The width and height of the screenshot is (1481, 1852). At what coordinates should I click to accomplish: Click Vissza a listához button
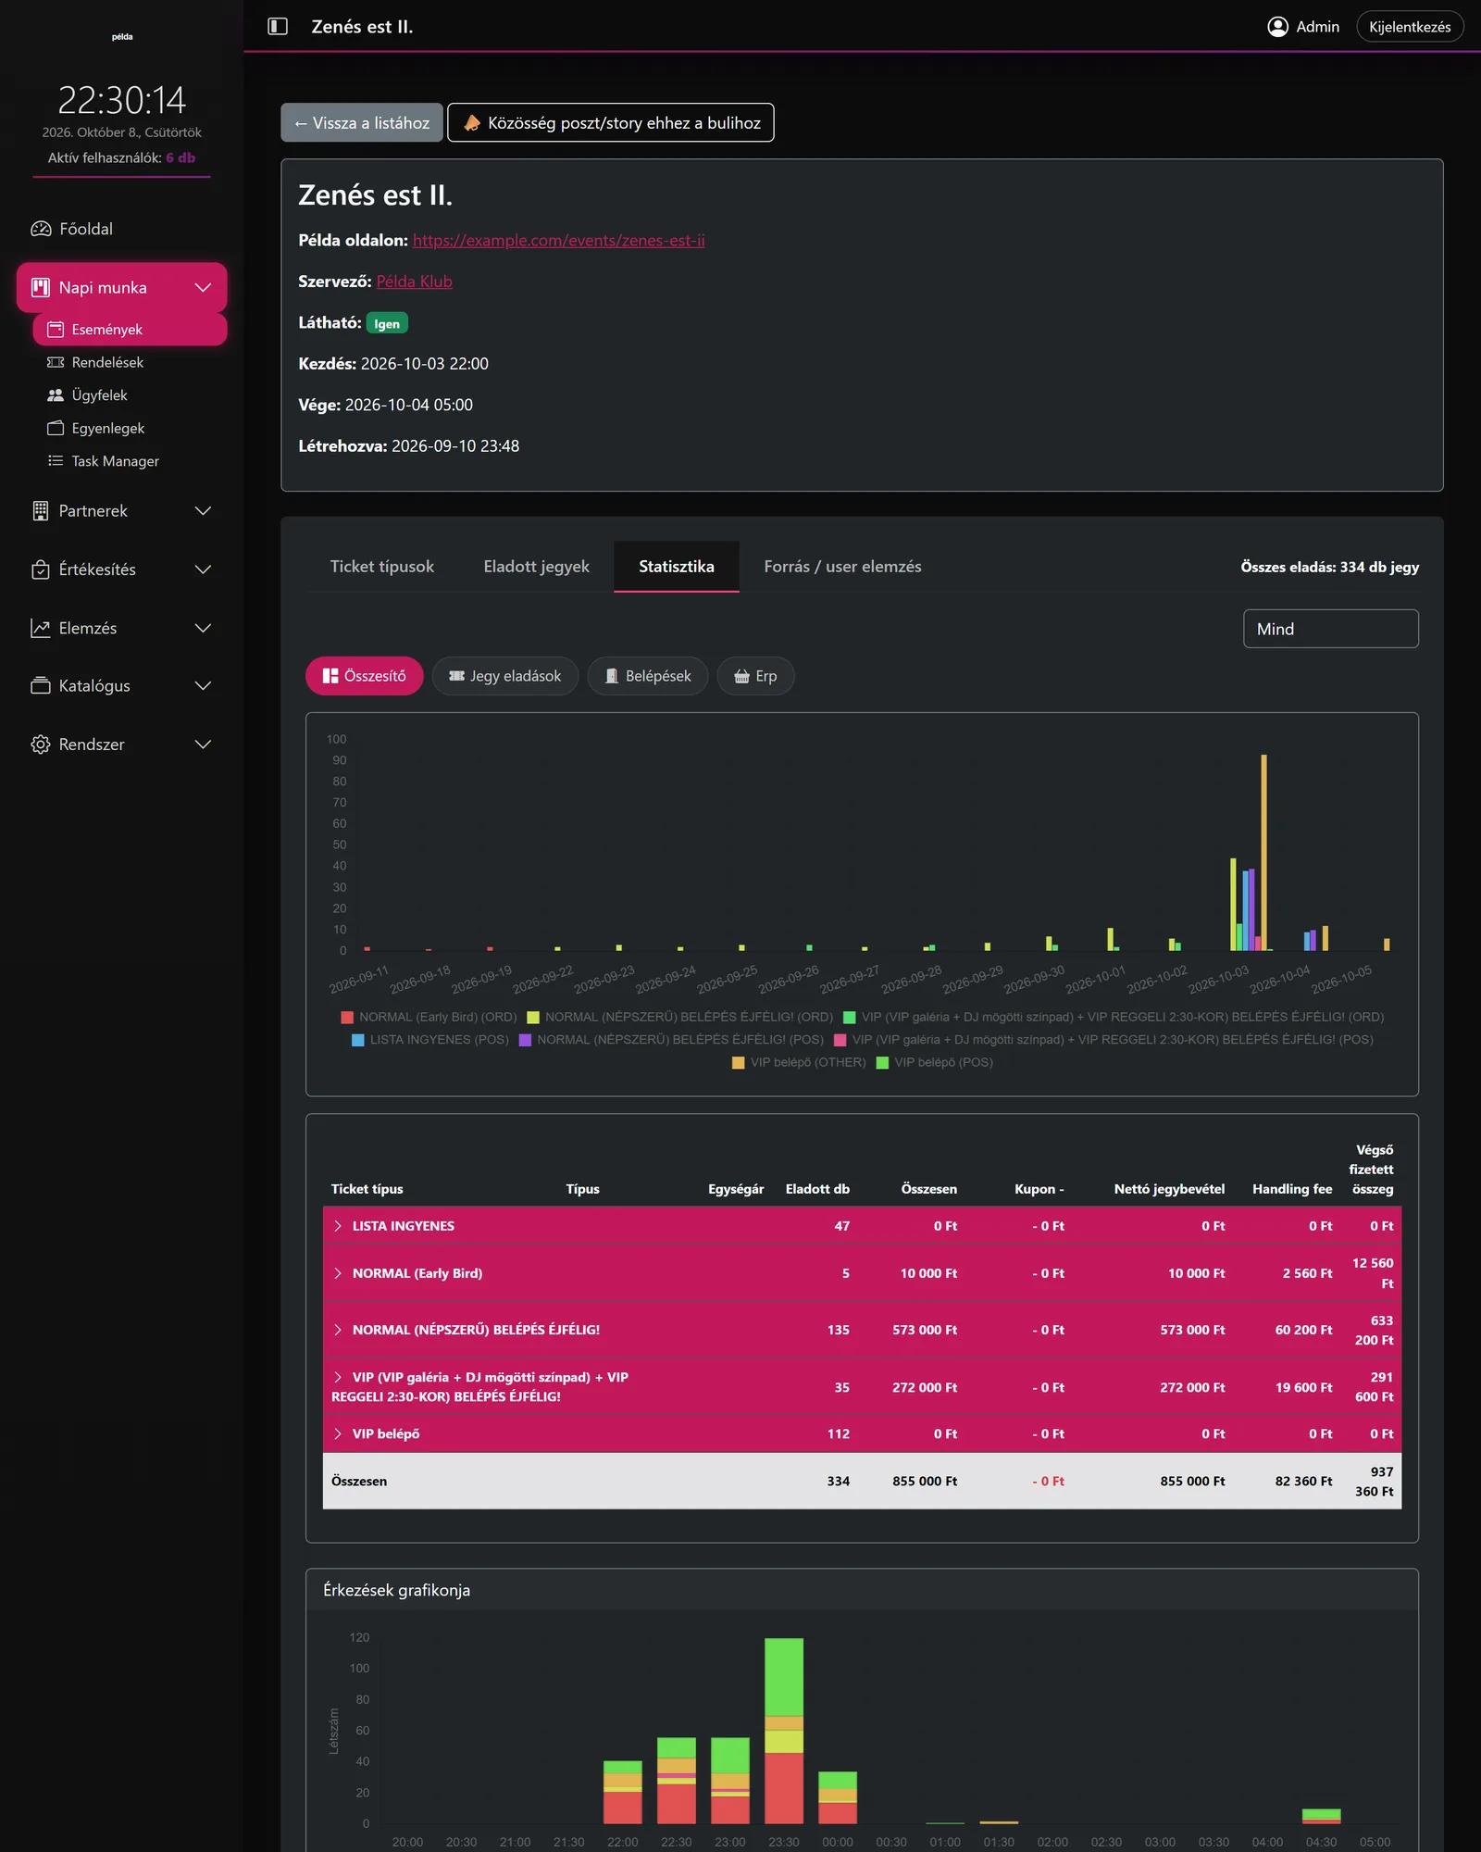click(362, 122)
